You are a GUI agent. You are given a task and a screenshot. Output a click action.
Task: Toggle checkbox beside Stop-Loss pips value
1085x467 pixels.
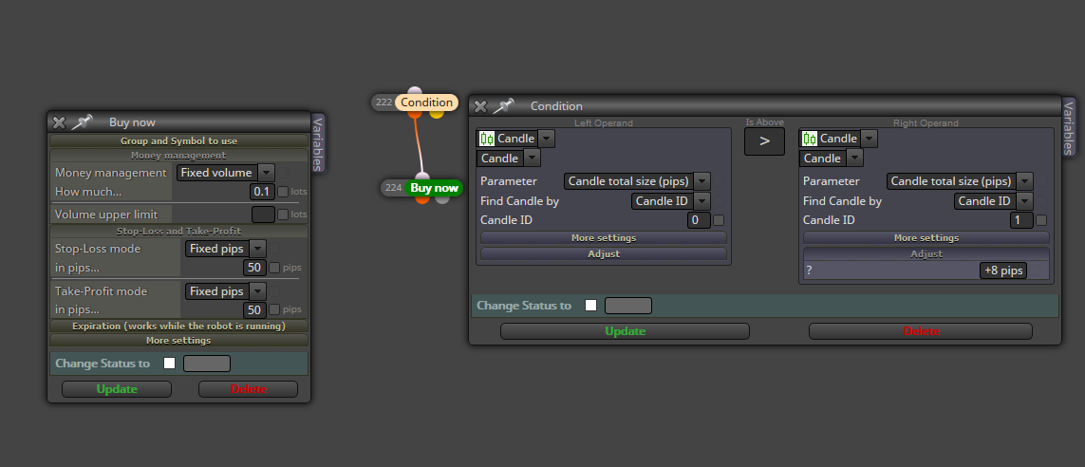click(x=274, y=268)
